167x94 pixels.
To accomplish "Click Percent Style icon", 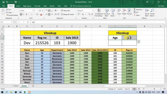I will [x=83, y=14].
